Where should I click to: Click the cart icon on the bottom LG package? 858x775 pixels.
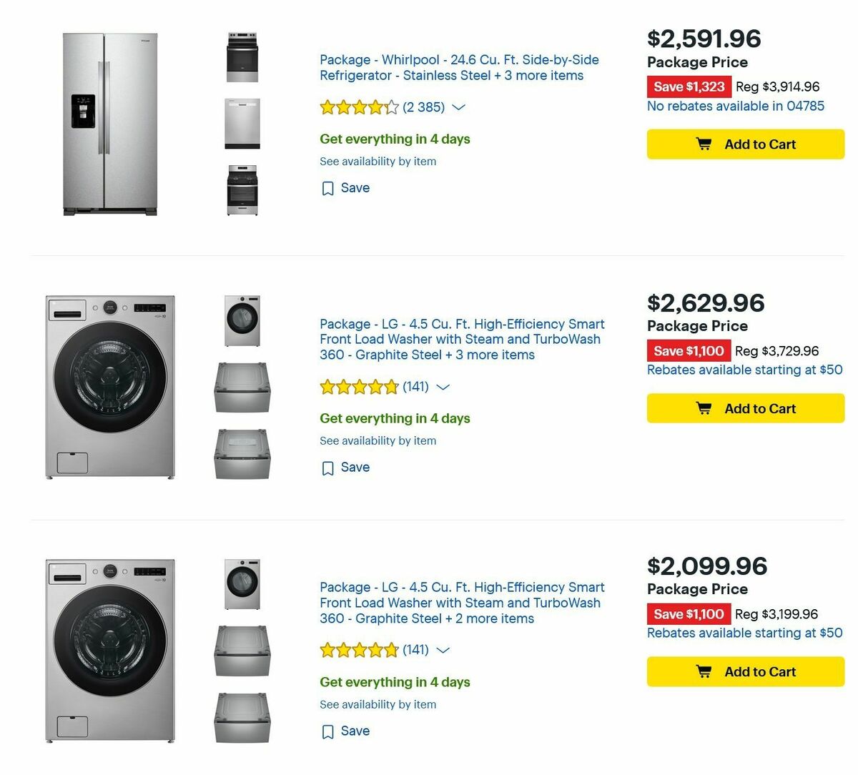(x=704, y=671)
